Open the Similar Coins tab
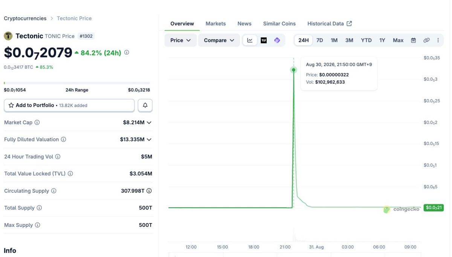The height and width of the screenshot is (257, 452). click(279, 23)
